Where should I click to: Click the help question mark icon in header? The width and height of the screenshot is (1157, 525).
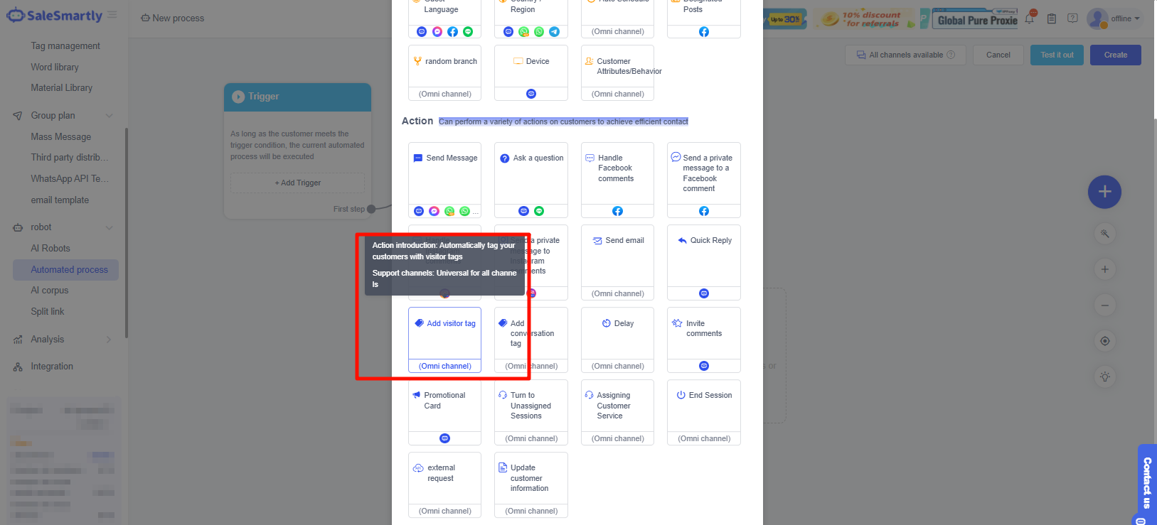[1072, 18]
